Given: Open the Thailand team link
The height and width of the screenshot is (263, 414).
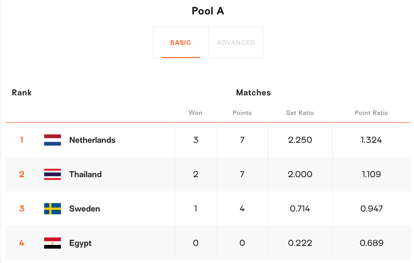Looking at the screenshot, I should (85, 174).
